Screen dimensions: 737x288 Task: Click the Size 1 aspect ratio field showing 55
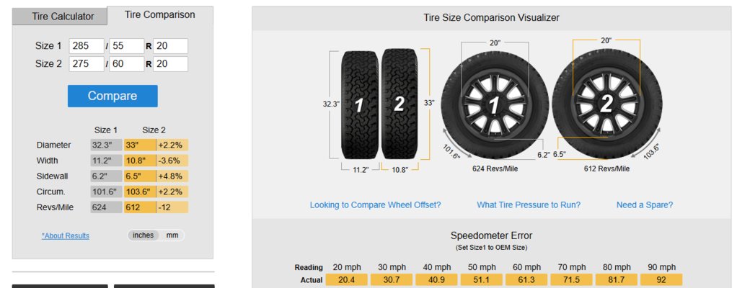tap(126, 46)
